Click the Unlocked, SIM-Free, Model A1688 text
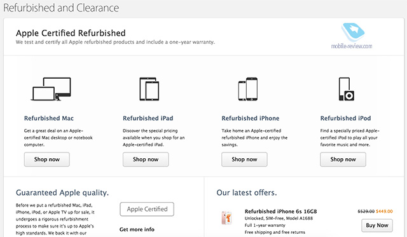Viewport: 407px width, 237px height. click(279, 219)
